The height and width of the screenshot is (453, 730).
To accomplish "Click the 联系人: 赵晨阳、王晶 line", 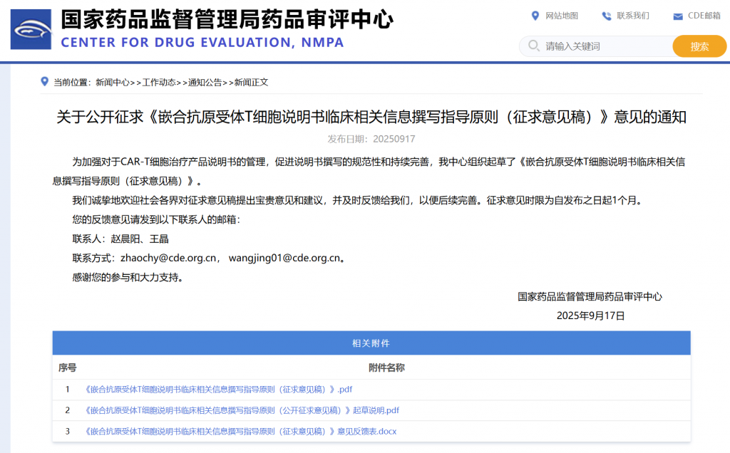I will tap(120, 239).
